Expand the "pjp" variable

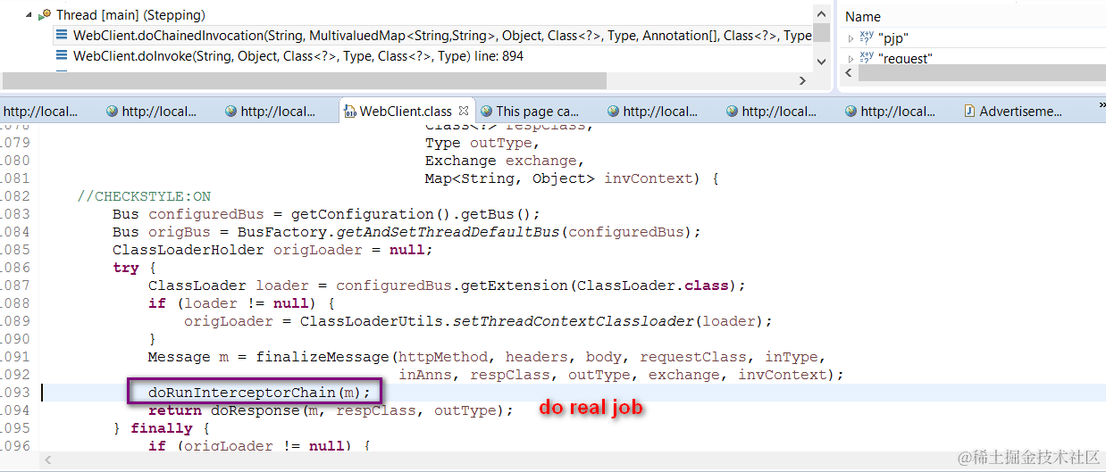(850, 37)
